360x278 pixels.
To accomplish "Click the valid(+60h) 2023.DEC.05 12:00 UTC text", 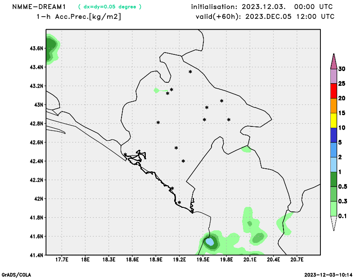I will pyautogui.click(x=265, y=17).
